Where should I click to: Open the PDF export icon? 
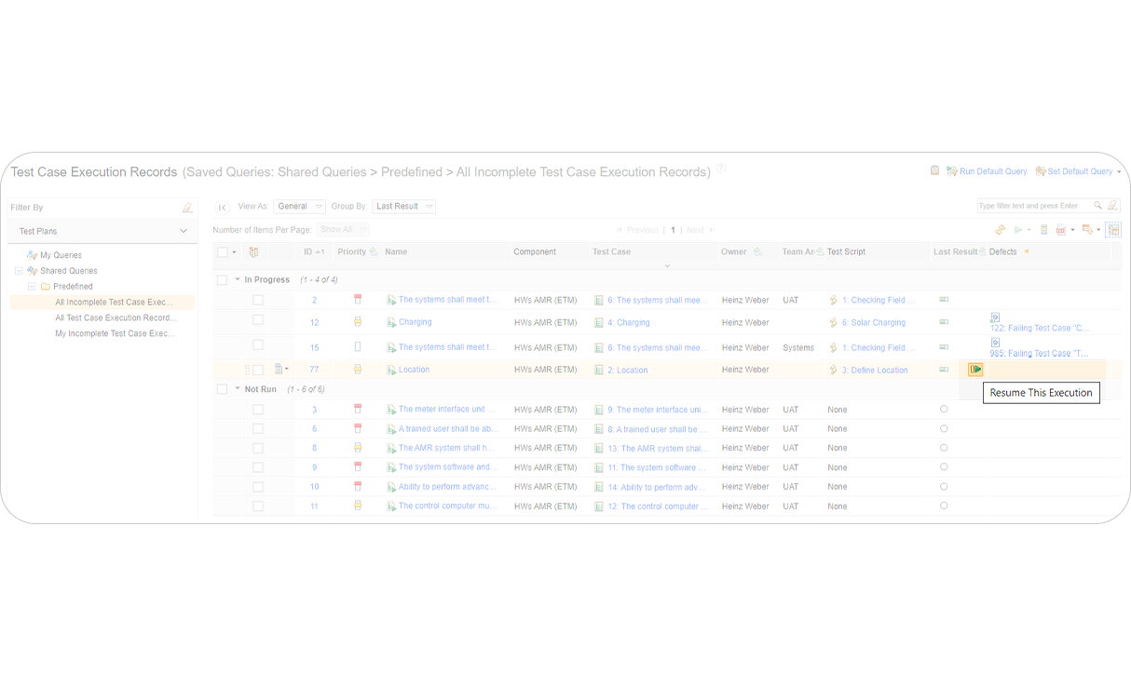pyautogui.click(x=1061, y=229)
